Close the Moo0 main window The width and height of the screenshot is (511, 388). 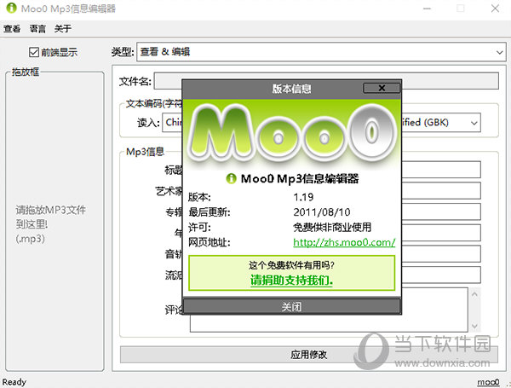[x=495, y=9]
